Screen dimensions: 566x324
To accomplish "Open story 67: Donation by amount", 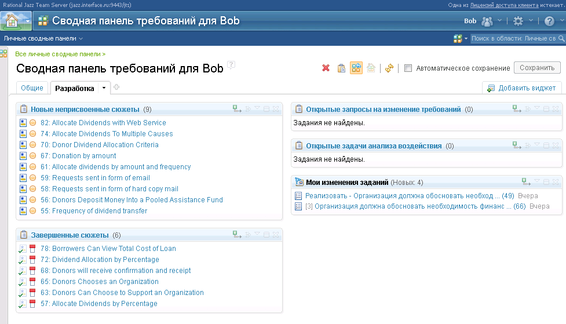I will pos(78,156).
